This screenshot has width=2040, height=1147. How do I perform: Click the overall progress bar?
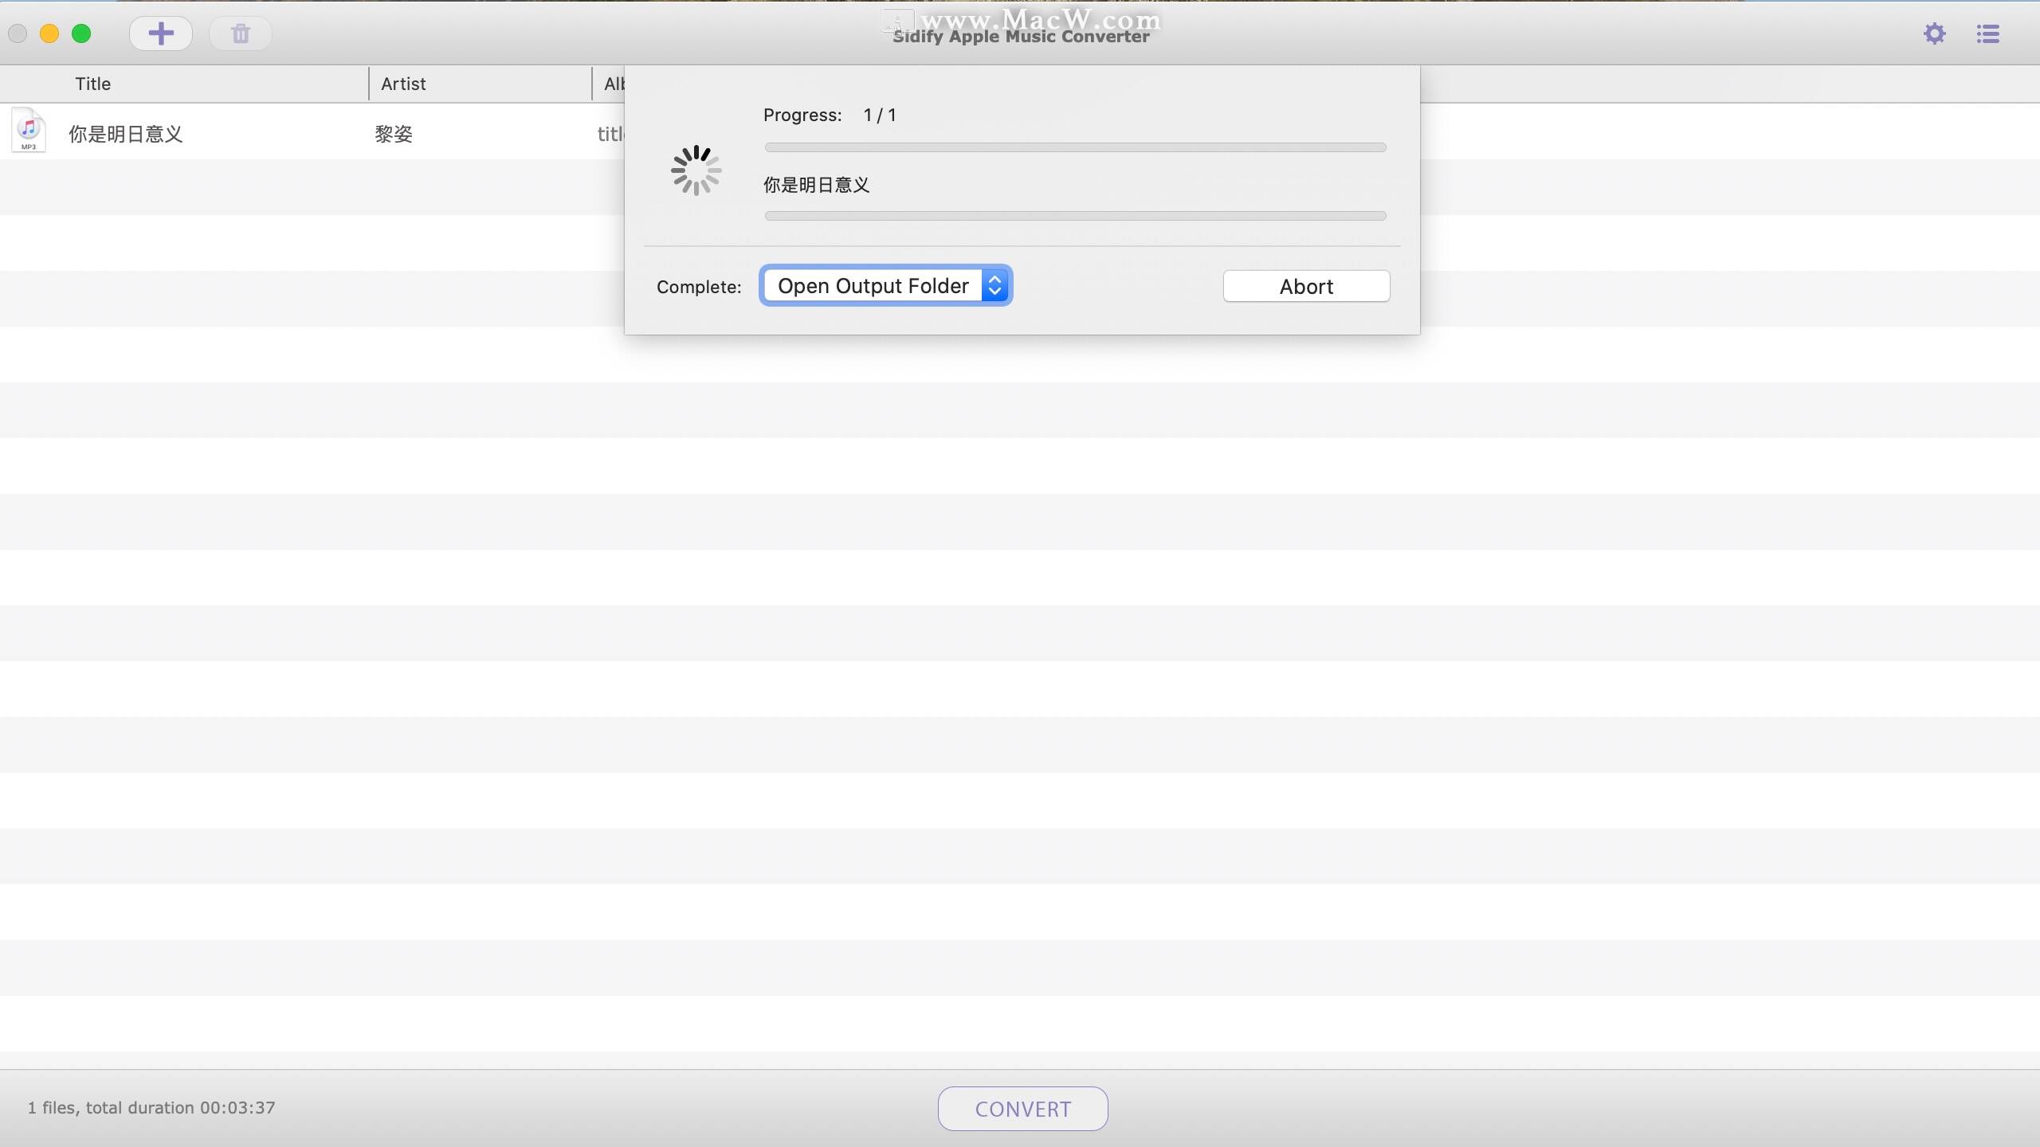coord(1074,147)
